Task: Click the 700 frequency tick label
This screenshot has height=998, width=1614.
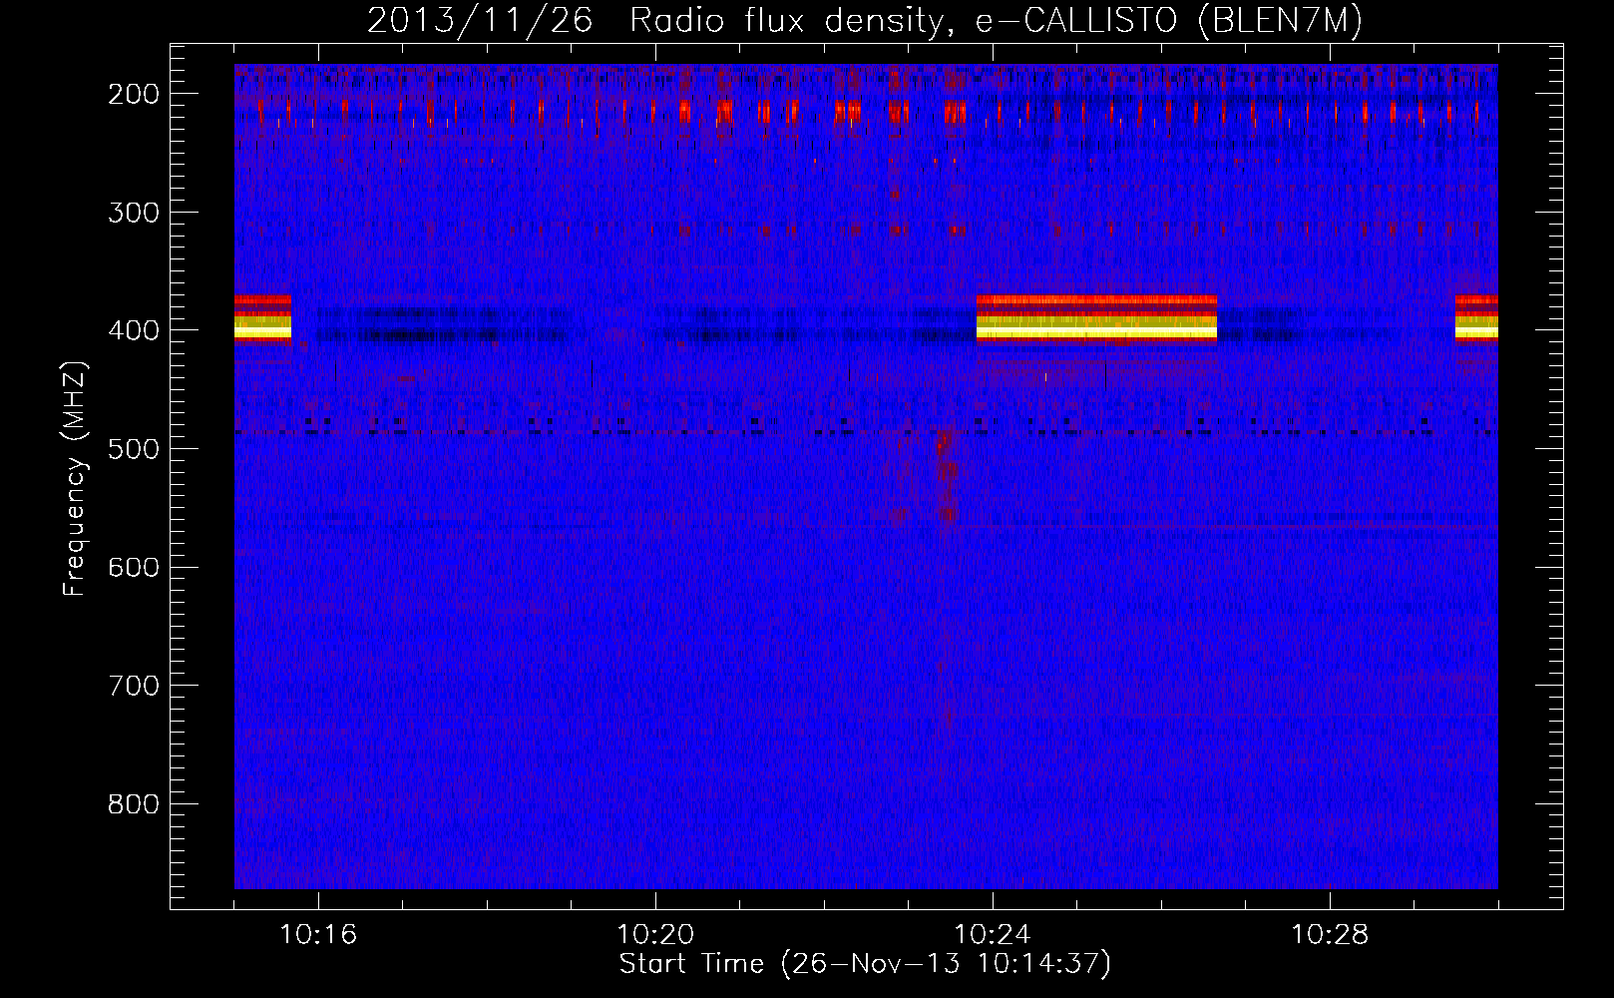Action: 134,686
